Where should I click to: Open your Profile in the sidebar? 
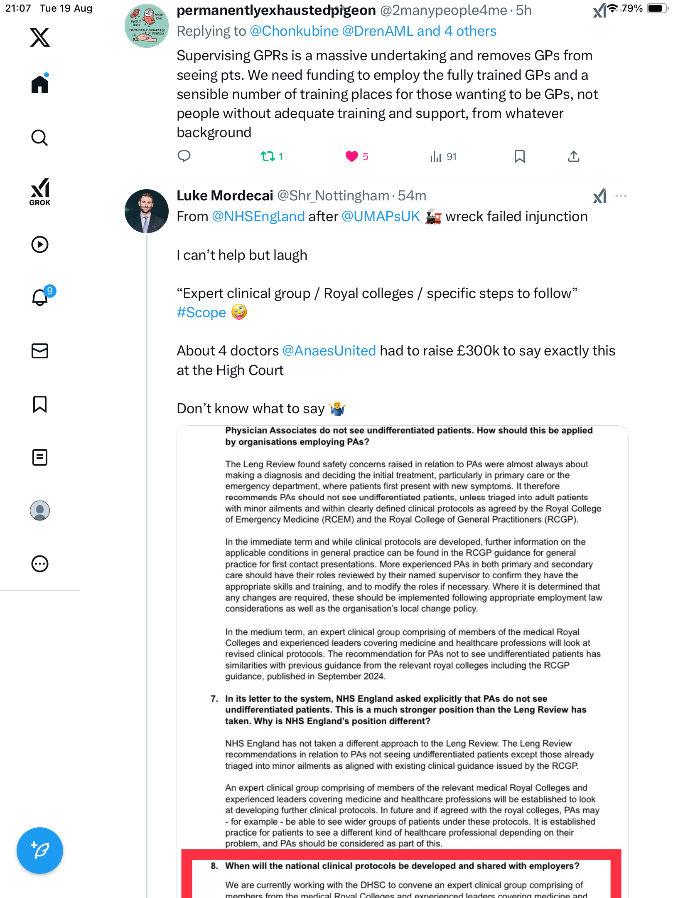[40, 511]
